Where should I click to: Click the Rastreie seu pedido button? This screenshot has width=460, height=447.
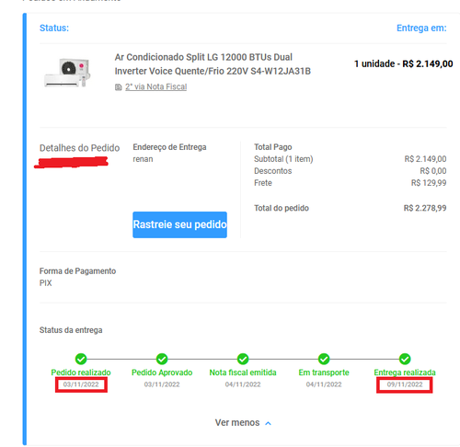179,224
